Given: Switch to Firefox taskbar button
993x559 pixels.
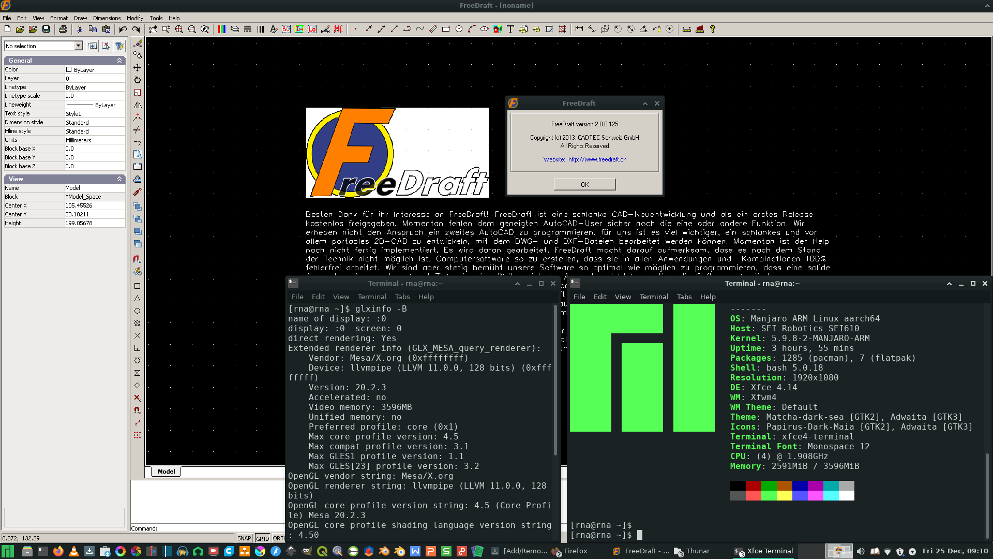Looking at the screenshot, I should pos(570,551).
